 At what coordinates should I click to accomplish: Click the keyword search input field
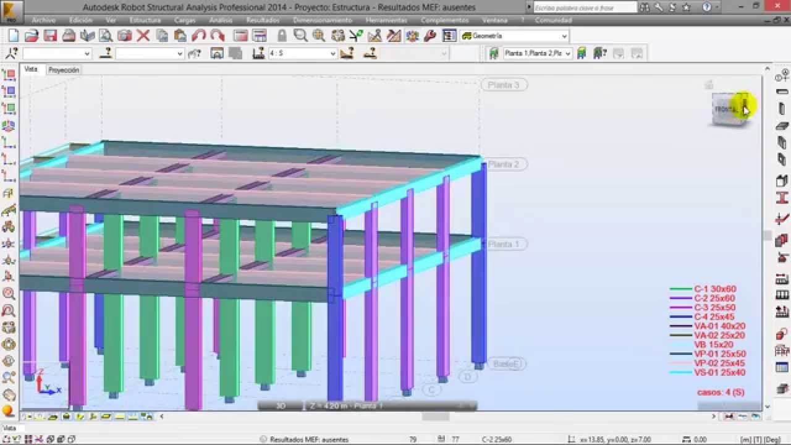(584, 7)
